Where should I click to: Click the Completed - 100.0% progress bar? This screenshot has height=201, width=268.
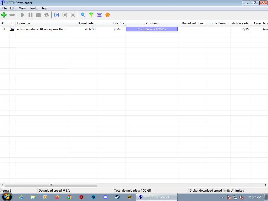(x=152, y=29)
